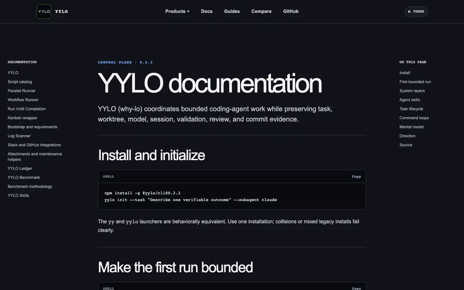Jump to Command loops section
Image resolution: width=464 pixels, height=290 pixels.
[414, 118]
